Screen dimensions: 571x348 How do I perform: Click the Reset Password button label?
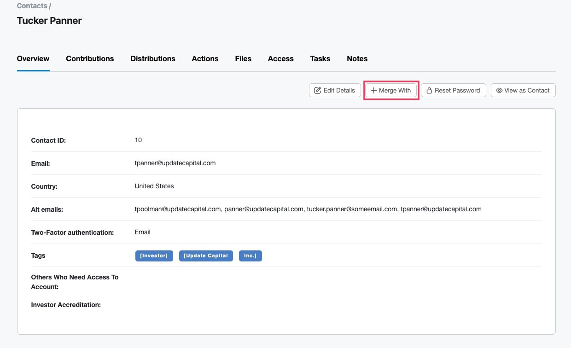click(x=457, y=90)
